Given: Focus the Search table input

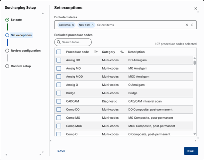Looking at the screenshot, I should point(73,42).
